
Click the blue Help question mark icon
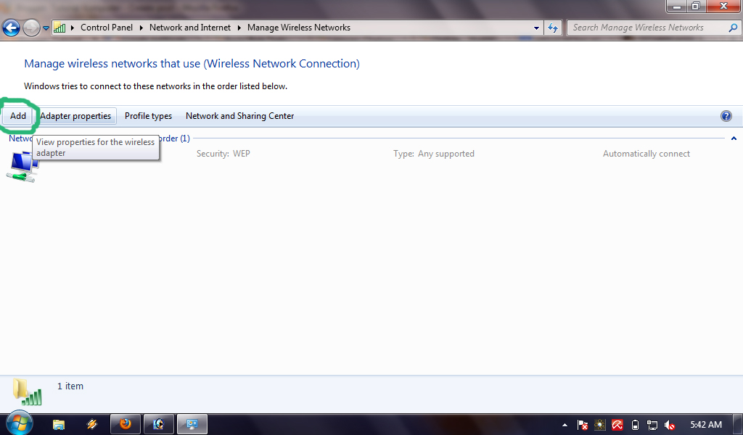click(726, 116)
